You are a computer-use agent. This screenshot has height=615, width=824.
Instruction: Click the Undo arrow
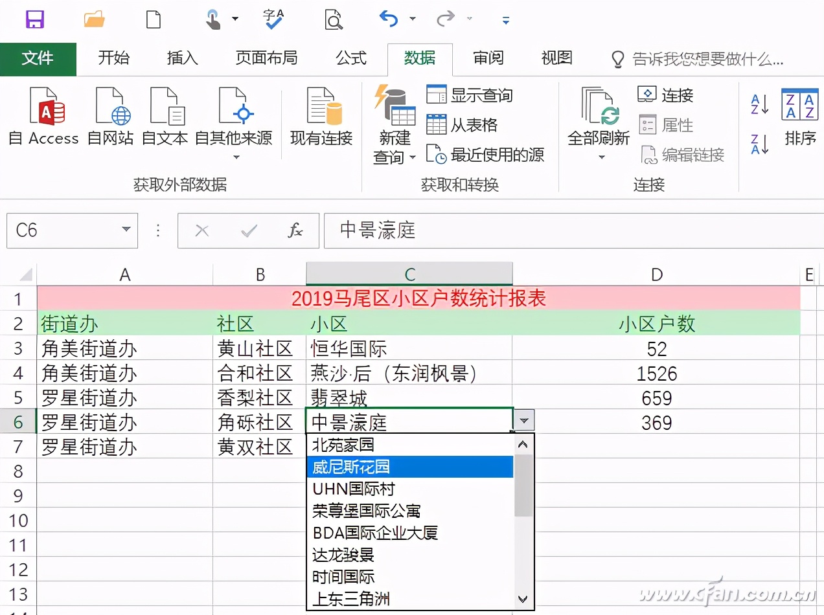tap(389, 19)
